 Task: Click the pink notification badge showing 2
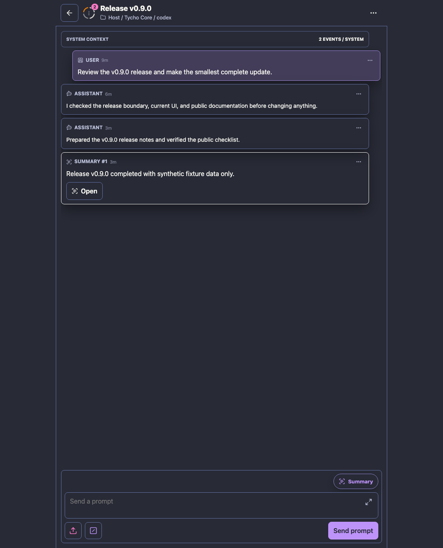tap(95, 7)
